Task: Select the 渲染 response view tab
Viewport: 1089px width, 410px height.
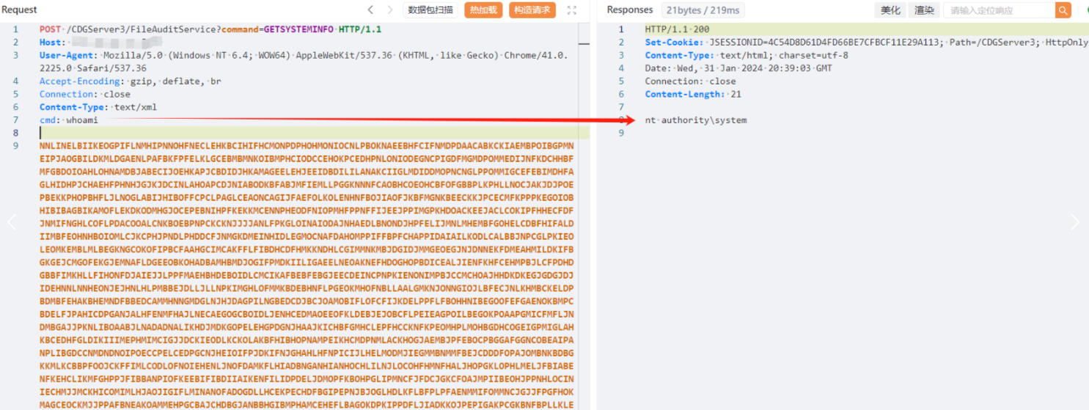Action: coord(924,10)
